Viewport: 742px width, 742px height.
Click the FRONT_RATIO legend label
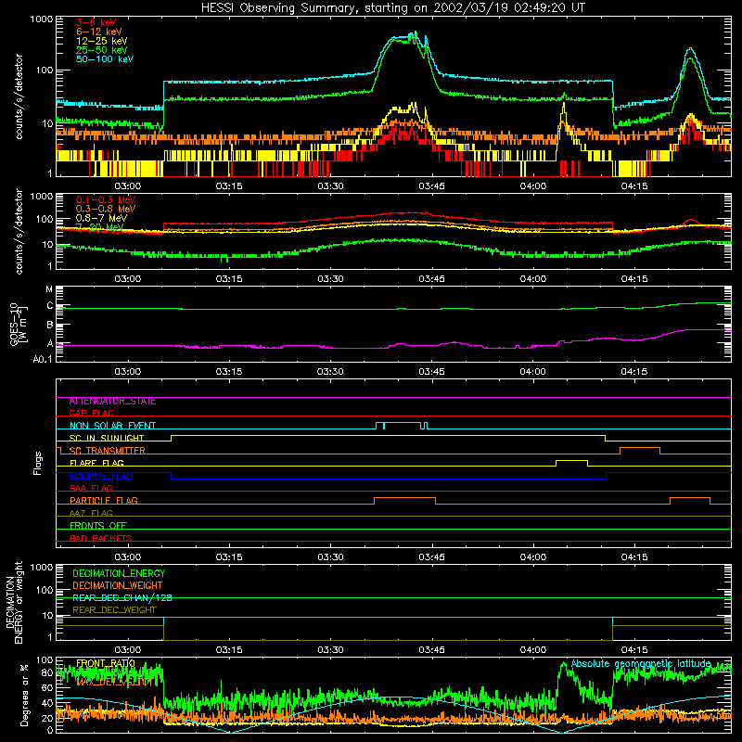(x=106, y=663)
